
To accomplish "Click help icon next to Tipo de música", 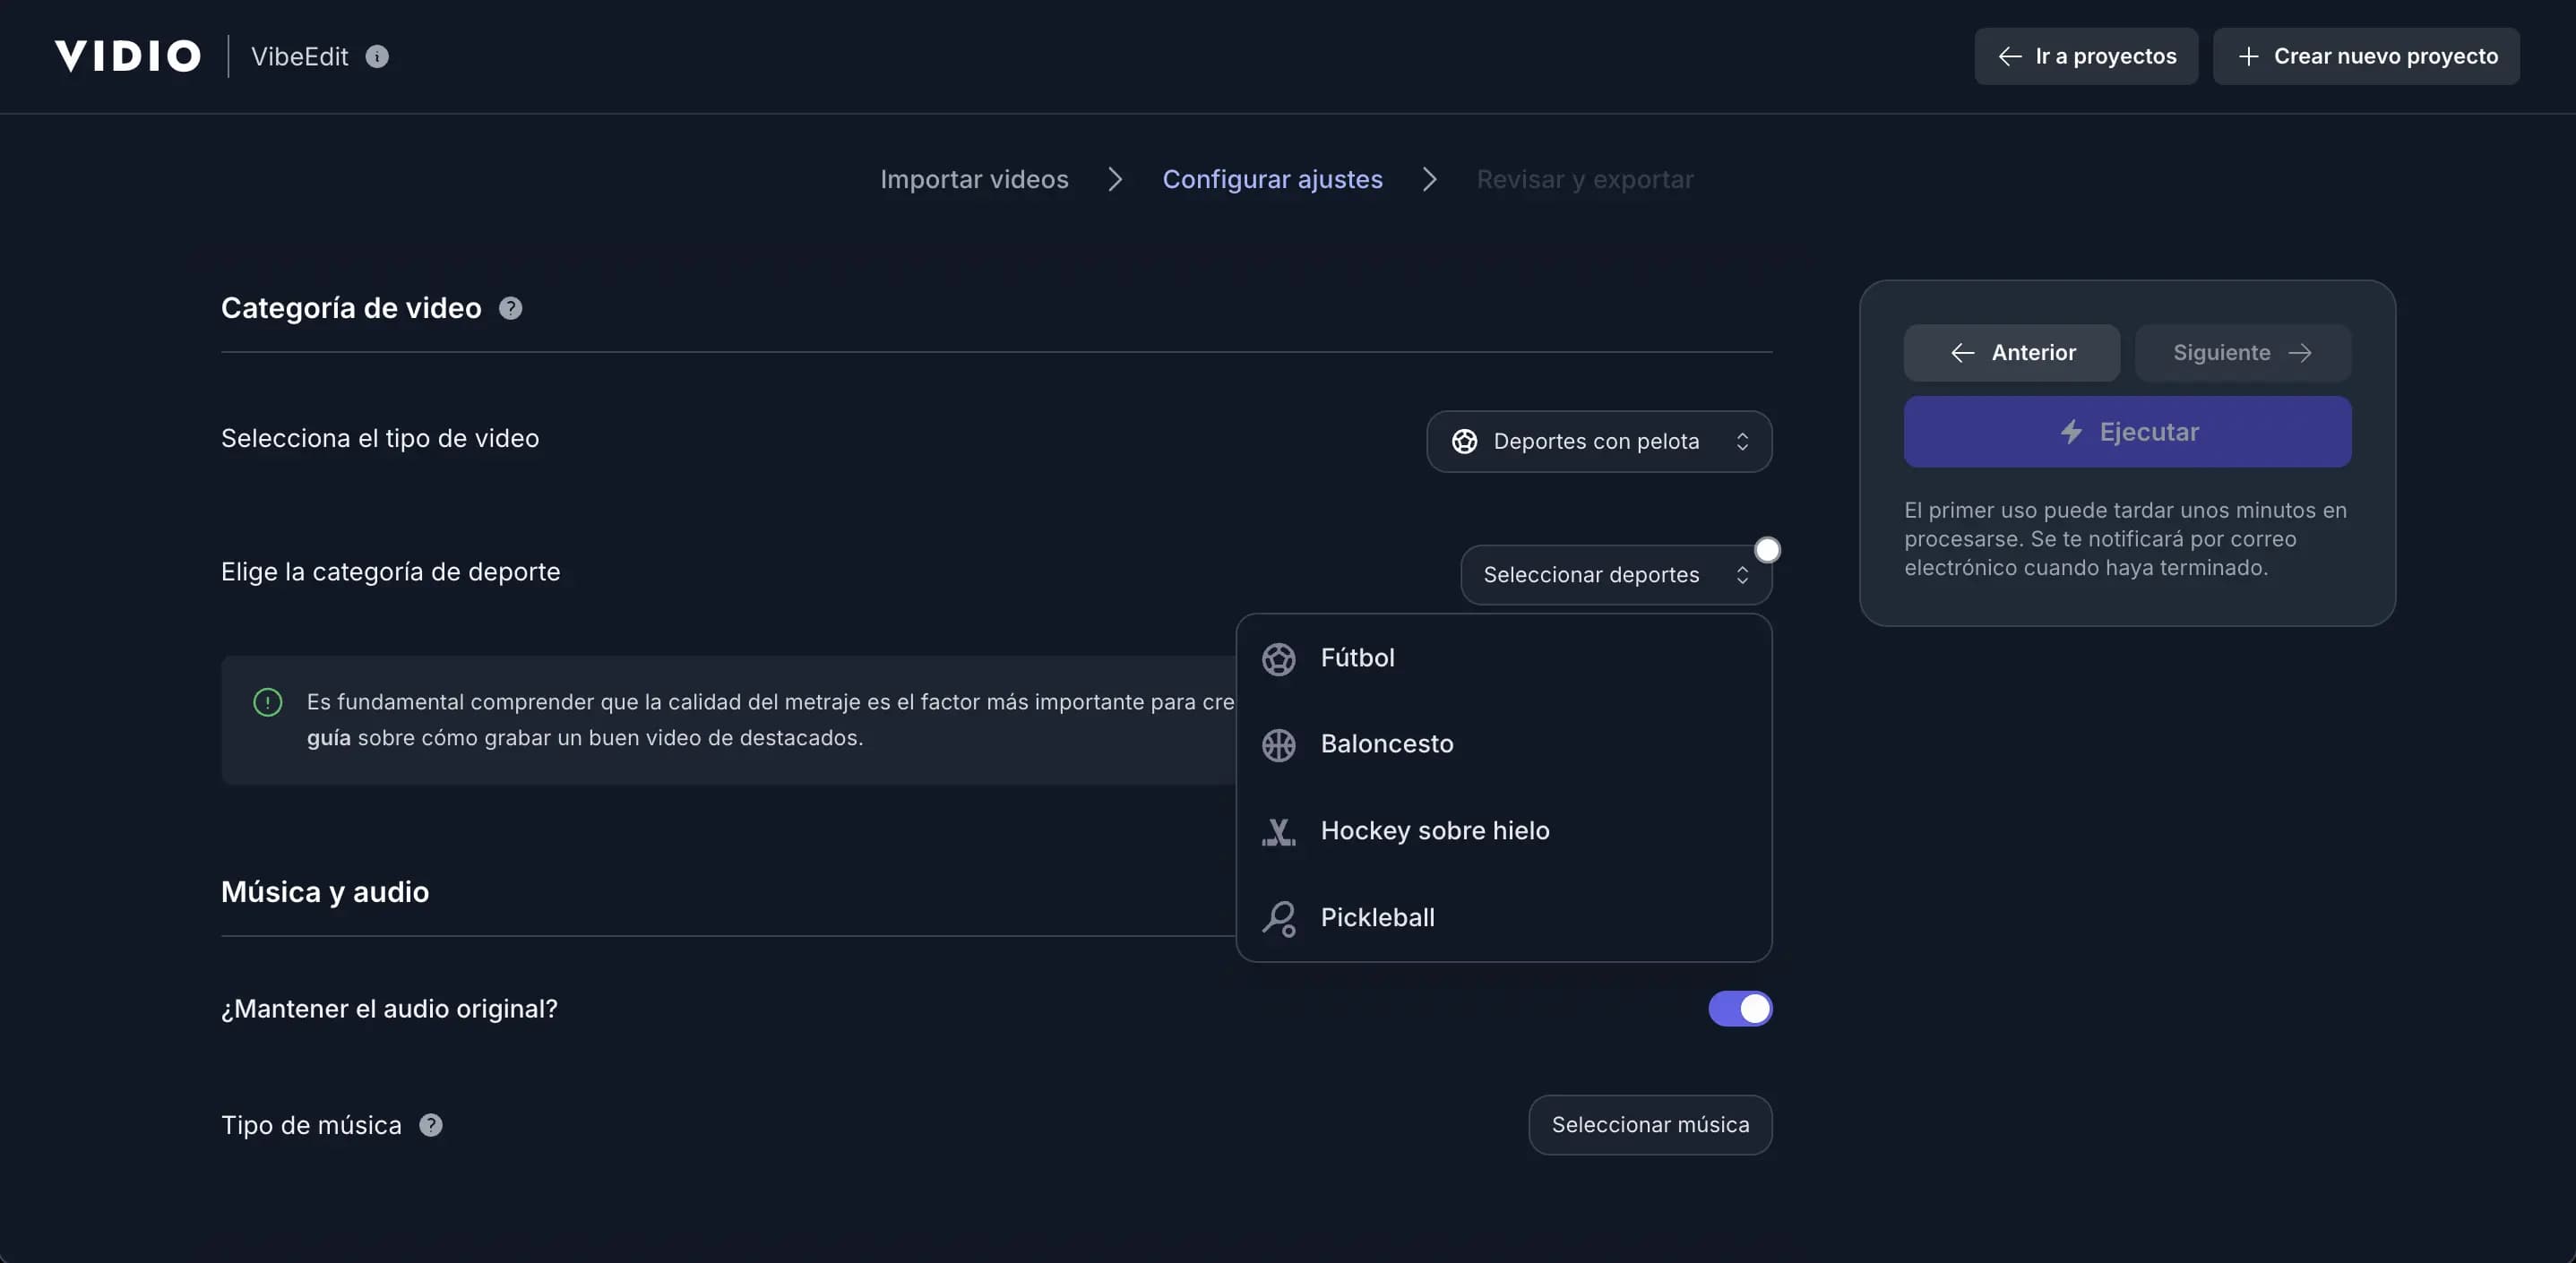I will [x=430, y=1125].
